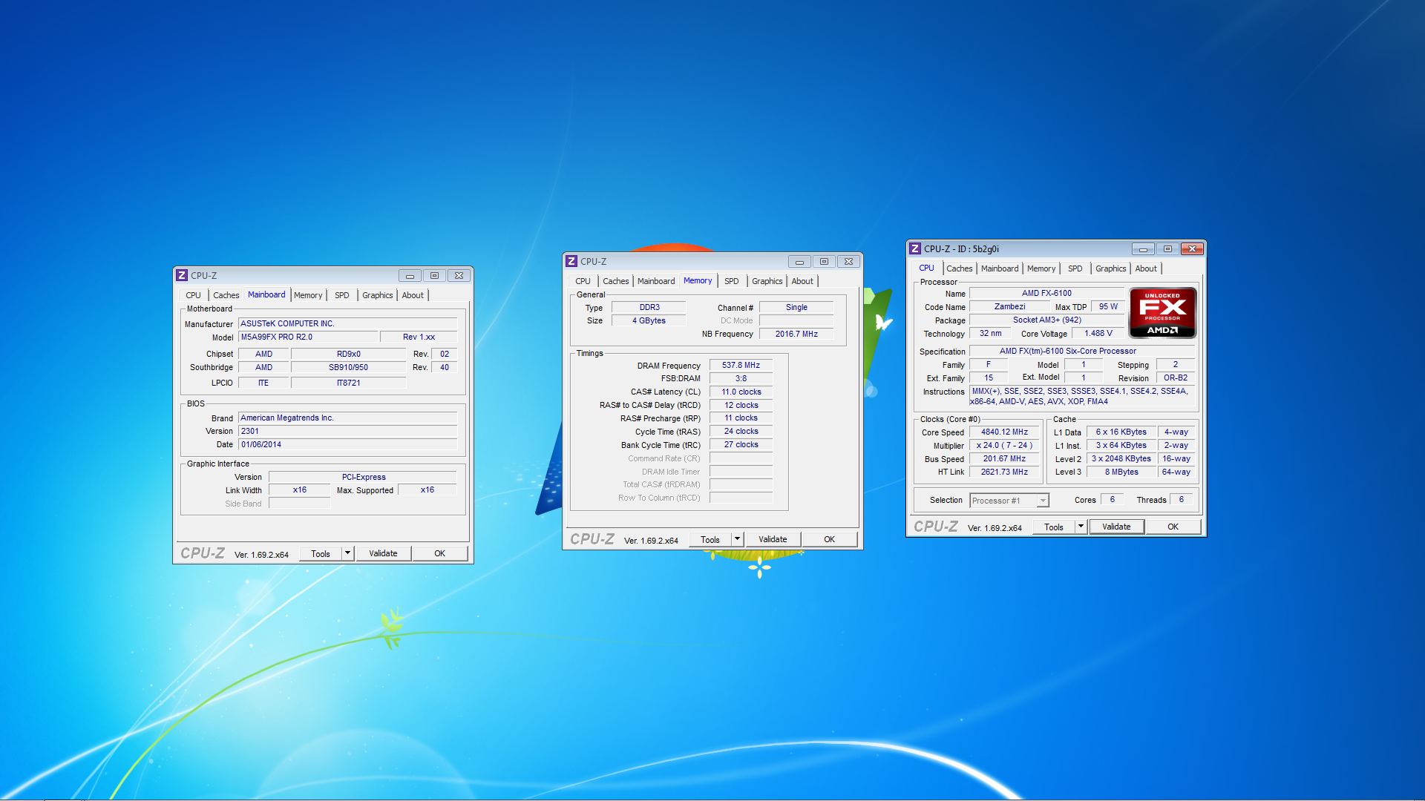Click the CPU-Z logo icon in CPU window title bar
This screenshot has width=1425, height=801.
[915, 248]
